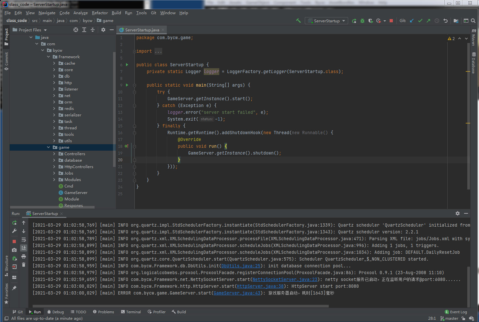Collapse all in Project panel
The width and height of the screenshot is (479, 322).
(93, 30)
